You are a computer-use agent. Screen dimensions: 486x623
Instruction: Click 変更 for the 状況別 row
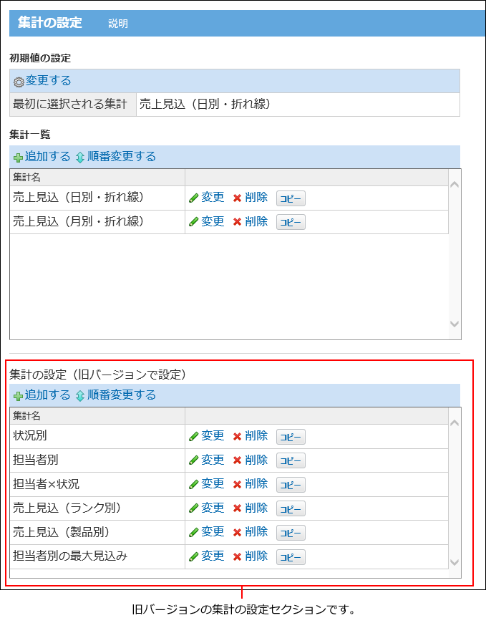coord(213,436)
